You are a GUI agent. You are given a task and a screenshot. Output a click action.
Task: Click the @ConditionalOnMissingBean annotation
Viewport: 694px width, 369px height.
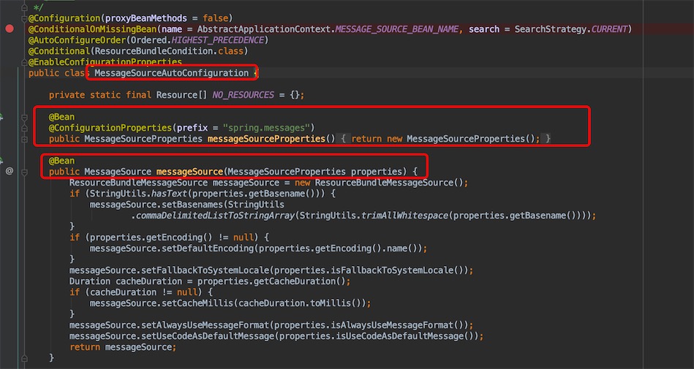tap(92, 29)
